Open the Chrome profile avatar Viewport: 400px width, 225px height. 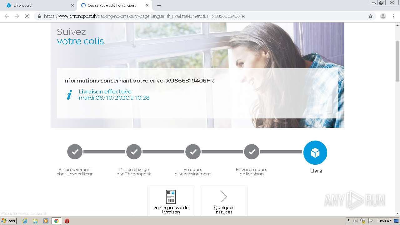(x=383, y=16)
